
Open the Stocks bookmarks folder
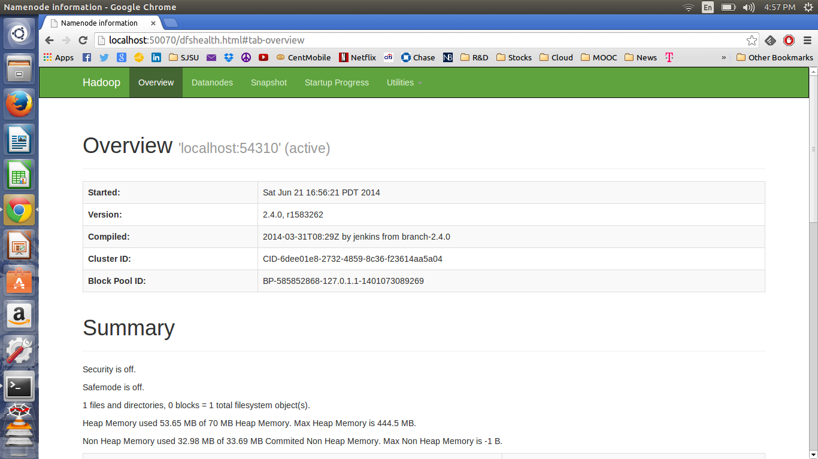coord(514,57)
